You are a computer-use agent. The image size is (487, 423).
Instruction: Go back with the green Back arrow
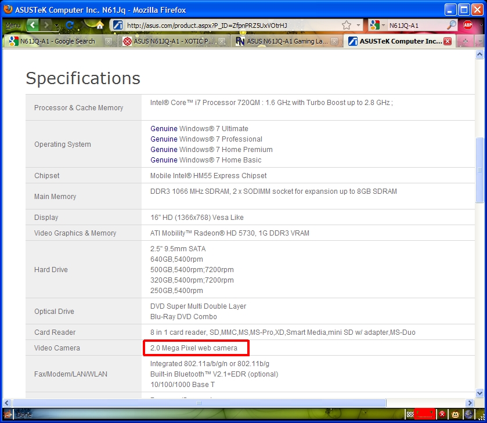[33, 25]
